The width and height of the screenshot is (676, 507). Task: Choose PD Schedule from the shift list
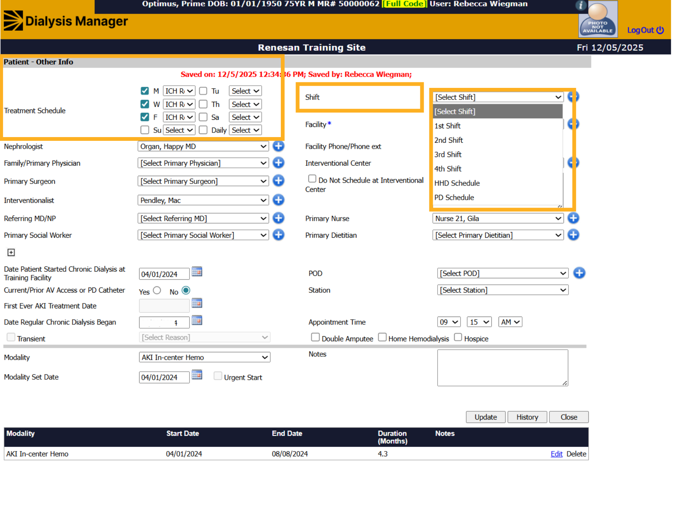click(498, 197)
